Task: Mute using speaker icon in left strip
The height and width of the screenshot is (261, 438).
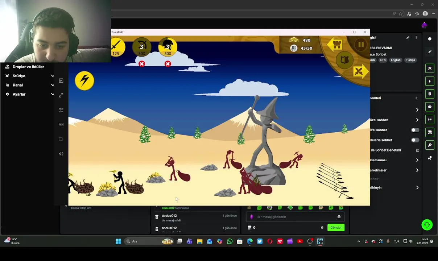Action: click(x=61, y=154)
